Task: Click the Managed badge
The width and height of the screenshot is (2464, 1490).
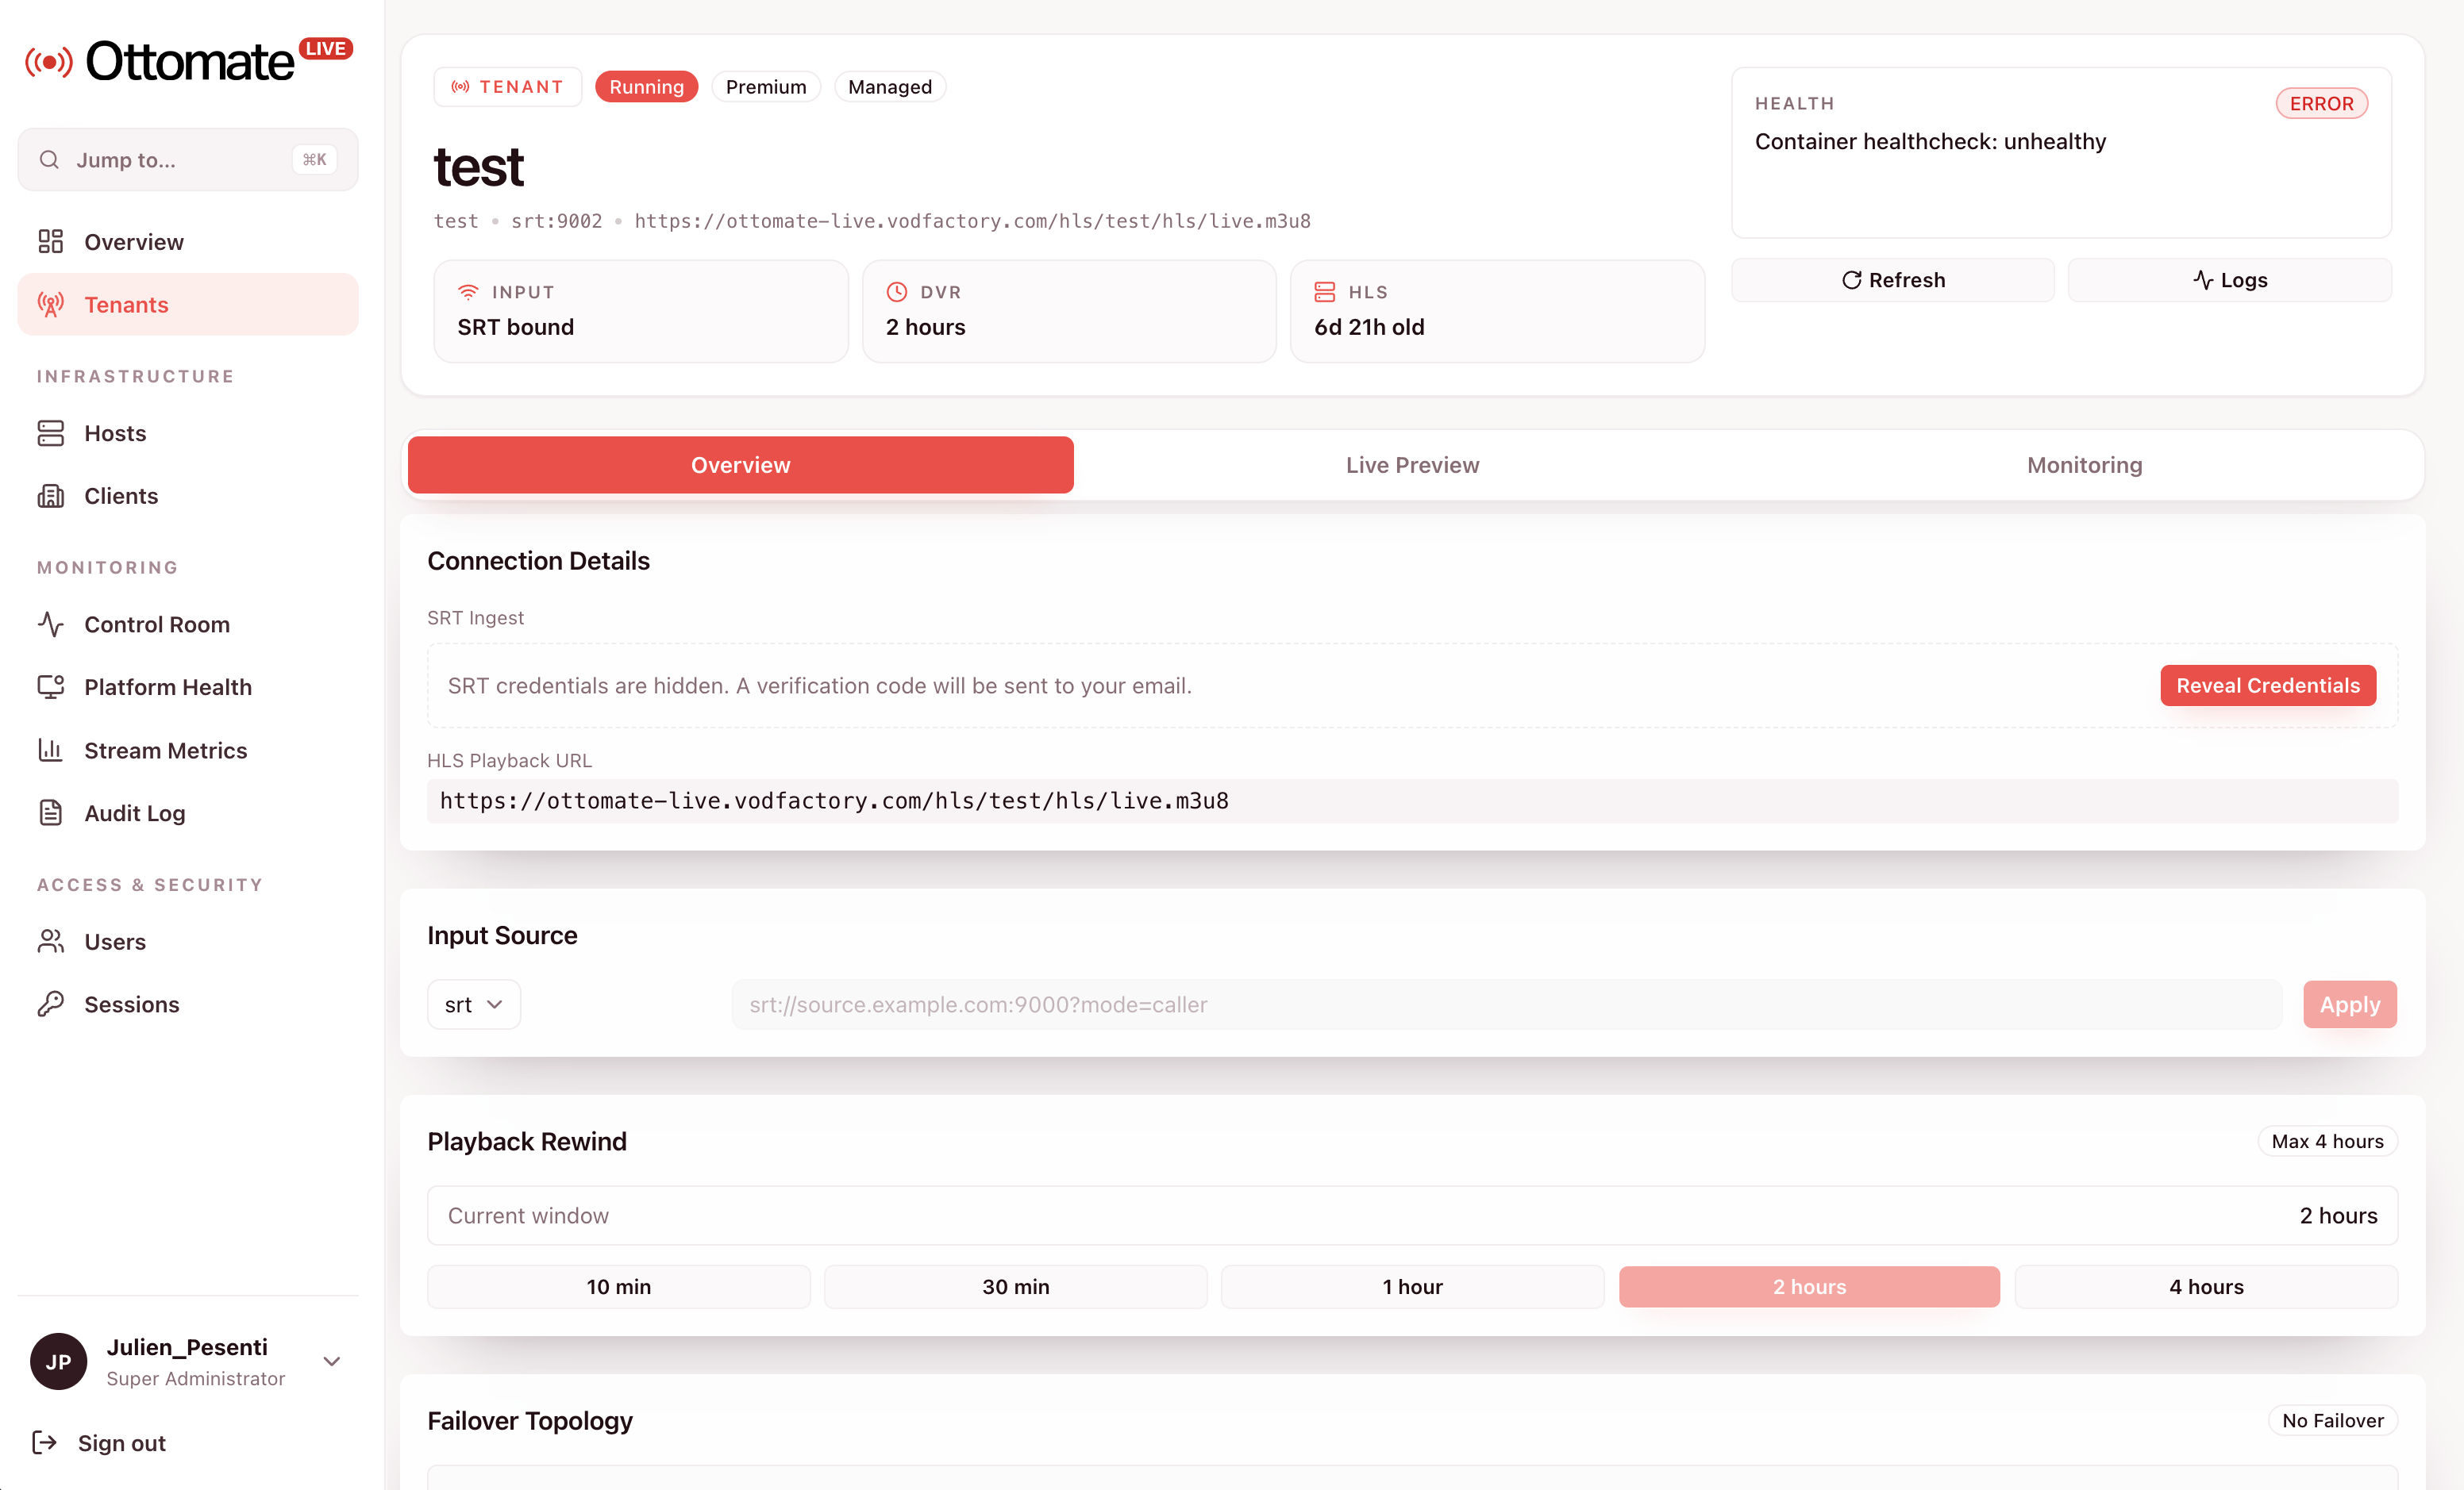Action: pos(890,87)
